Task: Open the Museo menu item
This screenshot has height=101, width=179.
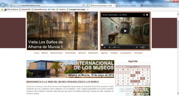Action: pyautogui.click(x=45, y=53)
